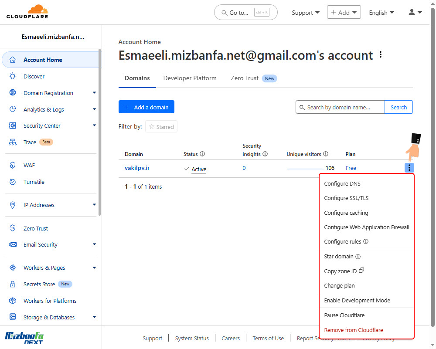Switch to the Zero Trust tab
Viewport: 436px width, 349px height.
(254, 78)
